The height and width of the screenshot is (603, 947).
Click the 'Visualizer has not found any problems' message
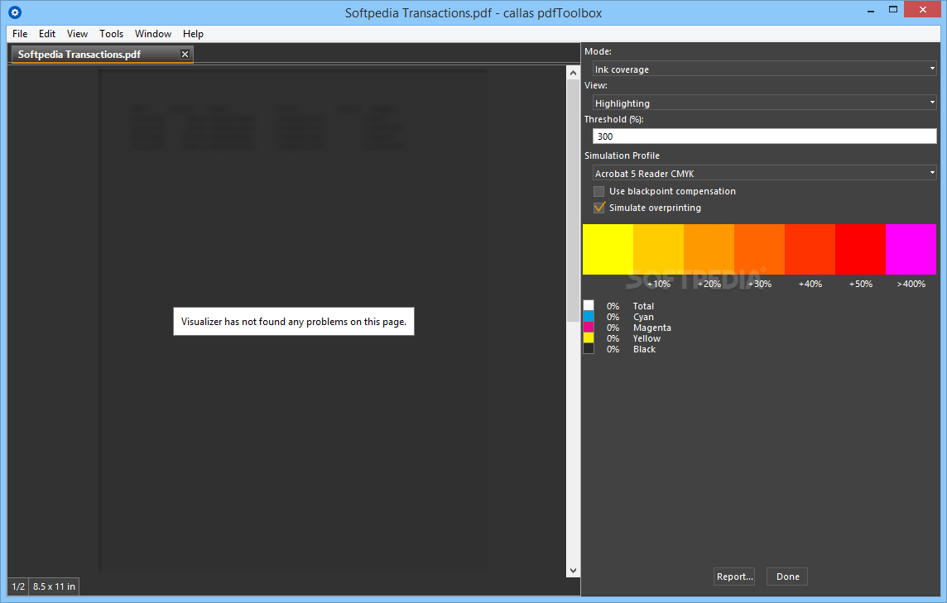294,322
